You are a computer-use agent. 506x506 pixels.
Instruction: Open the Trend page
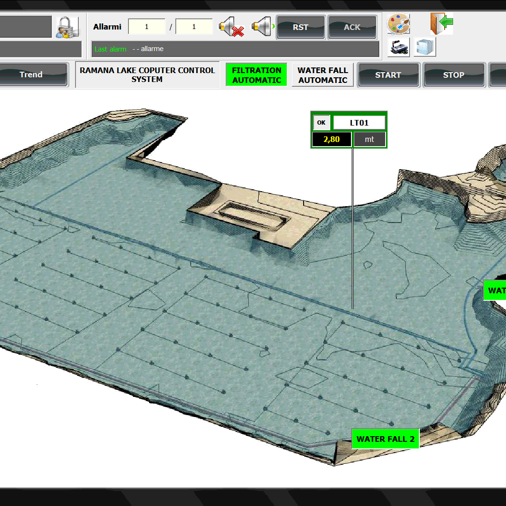tap(31, 75)
